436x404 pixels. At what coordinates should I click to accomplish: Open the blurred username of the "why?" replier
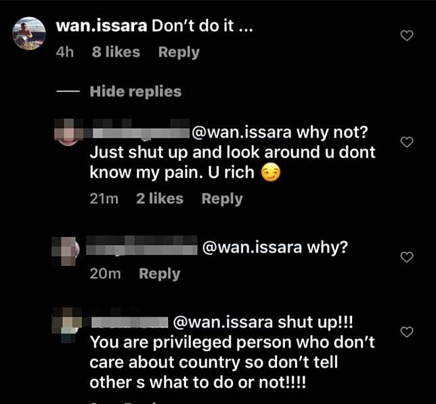coord(141,246)
